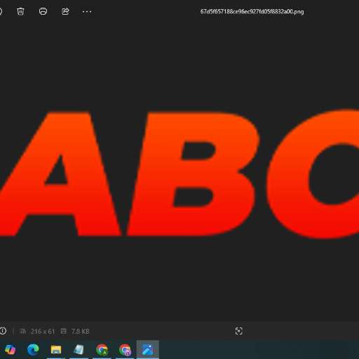Open the share icon in the top toolbar
Image resolution: width=359 pixels, height=359 pixels.
[x=65, y=11]
